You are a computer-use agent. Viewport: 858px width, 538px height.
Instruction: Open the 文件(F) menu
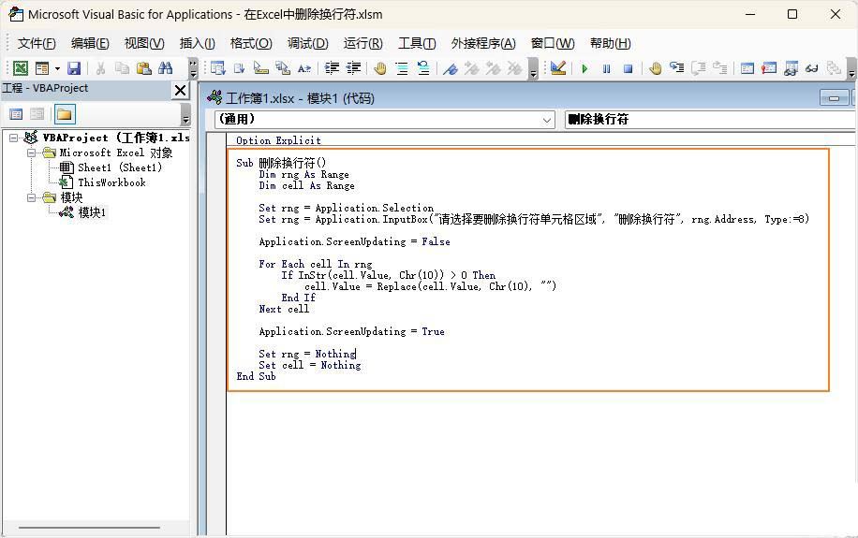pyautogui.click(x=37, y=43)
